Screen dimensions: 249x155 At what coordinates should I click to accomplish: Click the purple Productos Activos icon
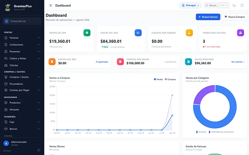[240, 33]
